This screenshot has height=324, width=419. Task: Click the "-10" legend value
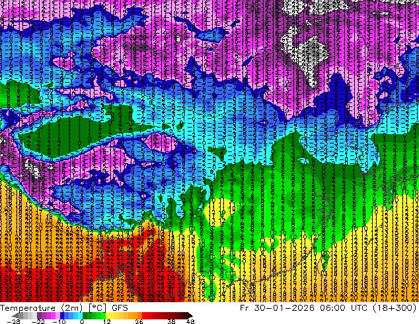(59, 321)
